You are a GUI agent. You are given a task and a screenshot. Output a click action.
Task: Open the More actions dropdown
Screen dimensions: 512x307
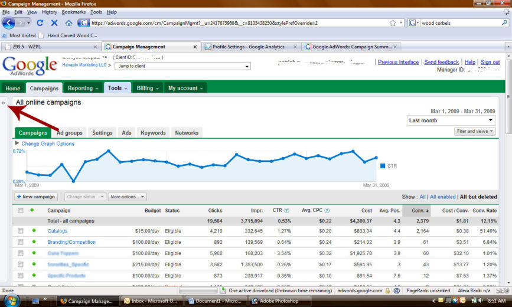point(128,197)
